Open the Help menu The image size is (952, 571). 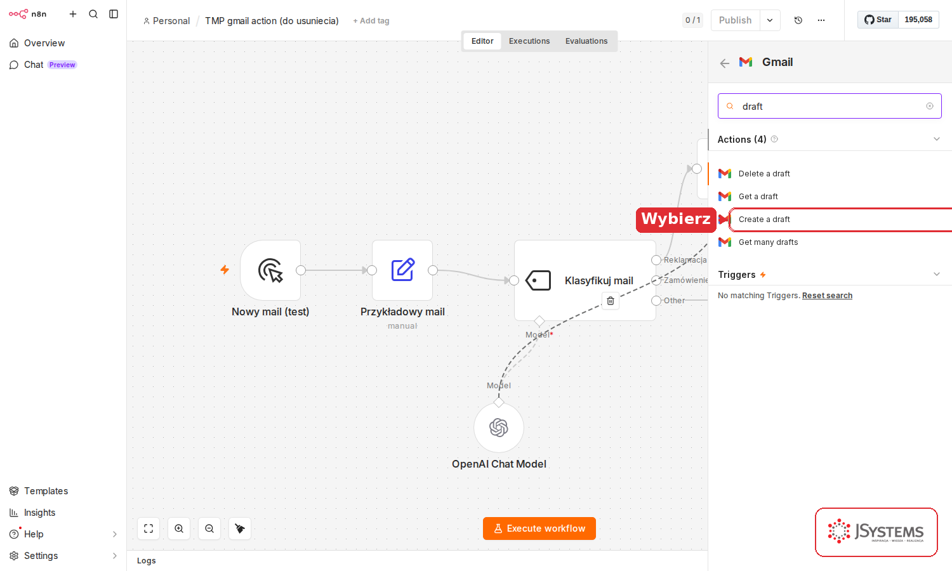coord(34,534)
